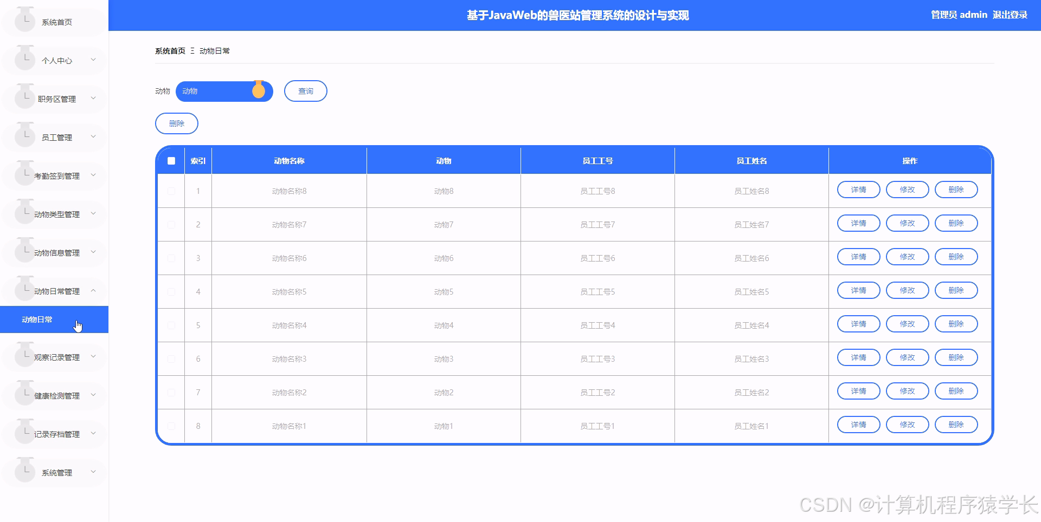Select 动物日常 in the sidebar
1041x522 pixels.
click(x=36, y=319)
